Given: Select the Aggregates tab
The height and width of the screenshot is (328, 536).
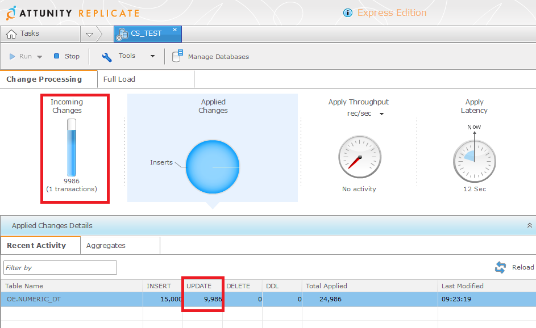Looking at the screenshot, I should point(120,245).
